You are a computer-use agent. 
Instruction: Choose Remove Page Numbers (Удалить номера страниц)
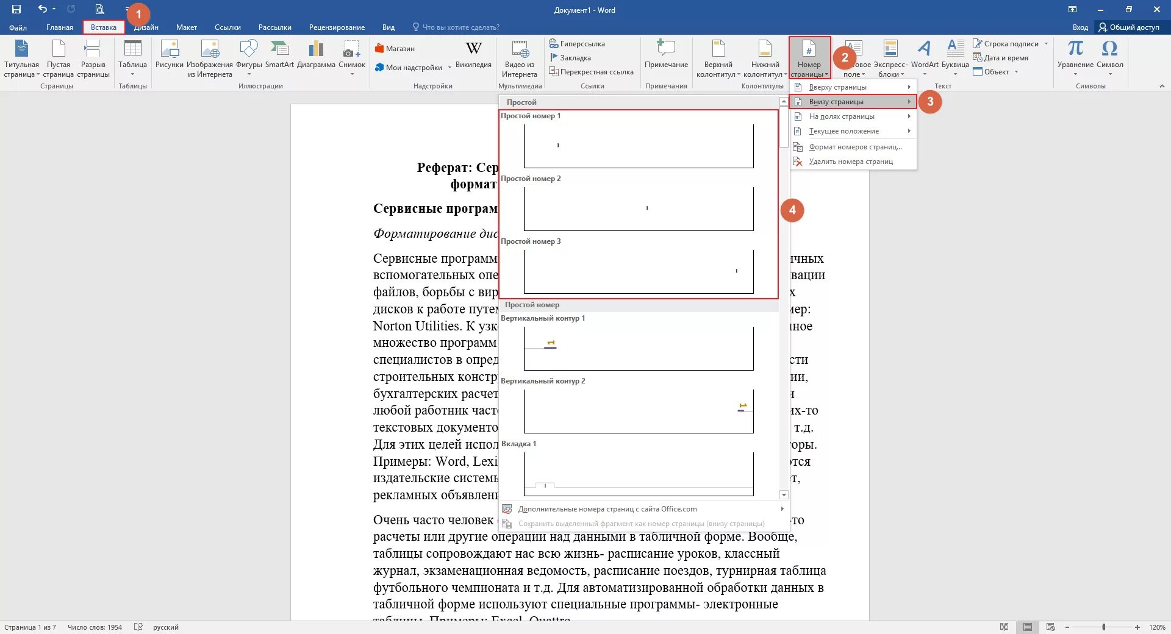click(x=853, y=162)
